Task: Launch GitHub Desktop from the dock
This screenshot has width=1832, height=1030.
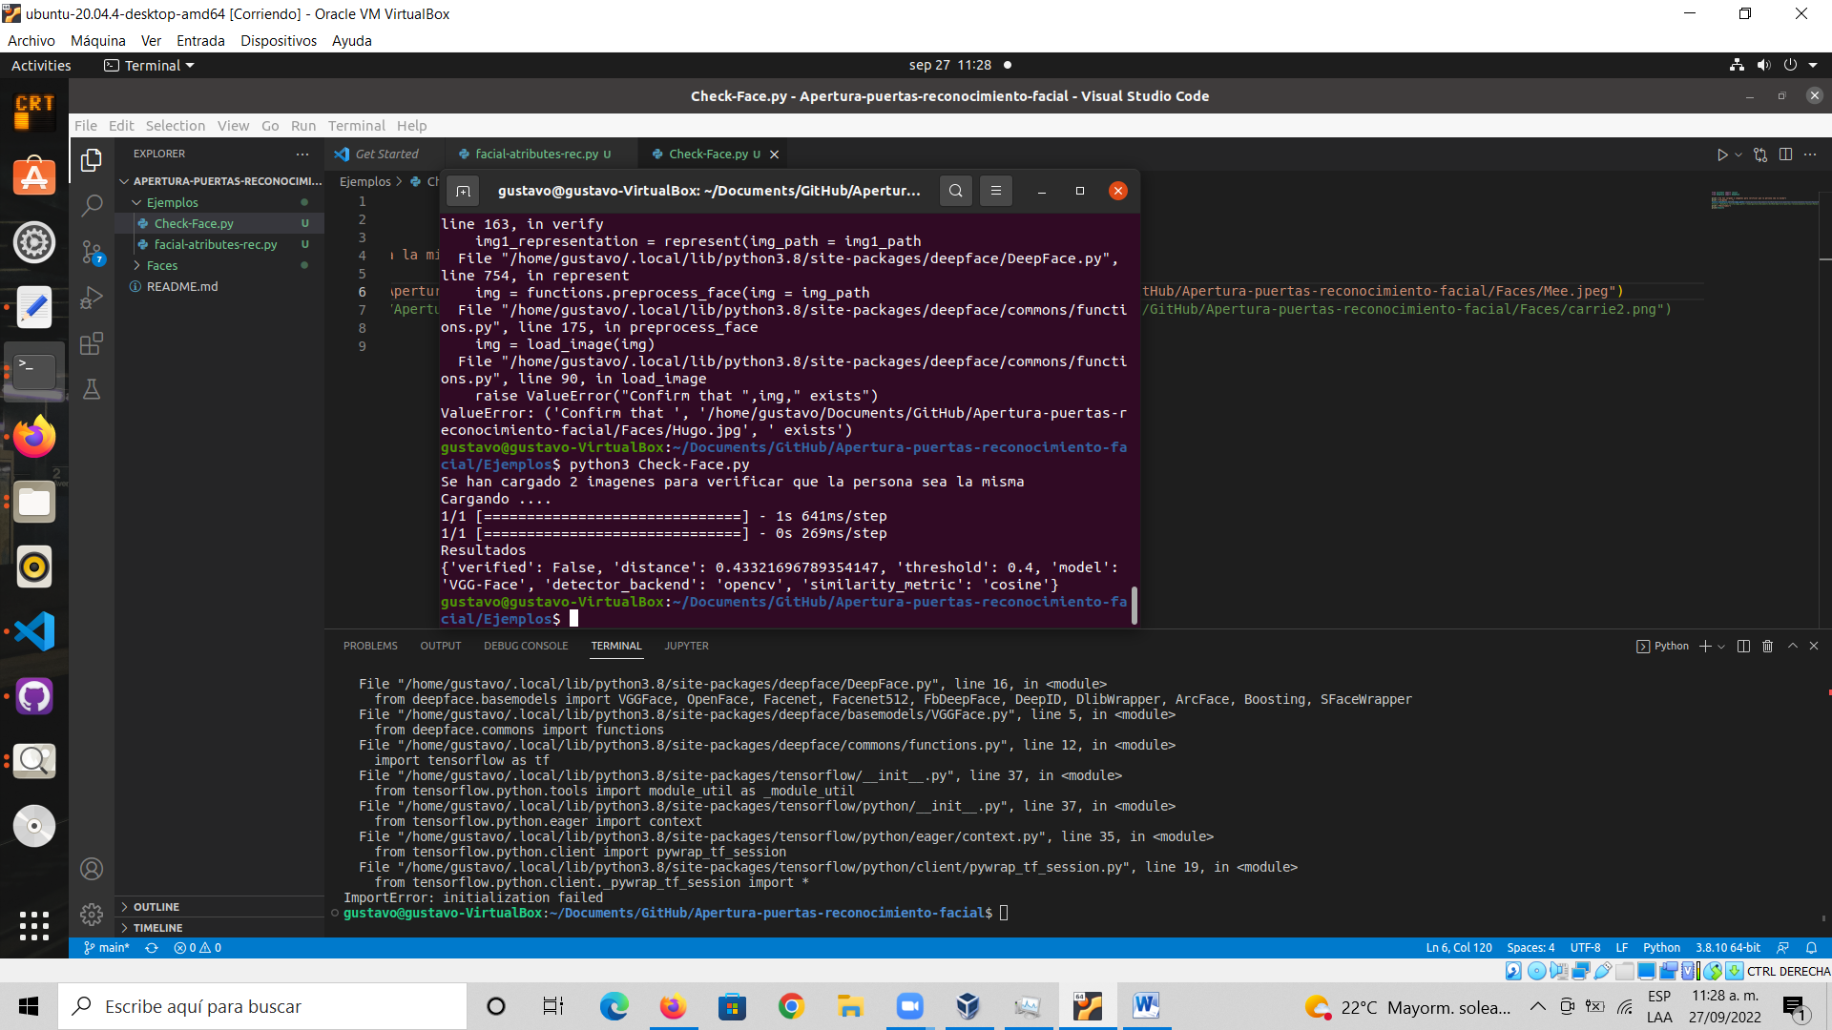Action: (34, 696)
